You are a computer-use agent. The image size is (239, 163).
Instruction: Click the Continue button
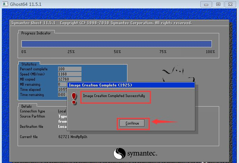[132, 123]
